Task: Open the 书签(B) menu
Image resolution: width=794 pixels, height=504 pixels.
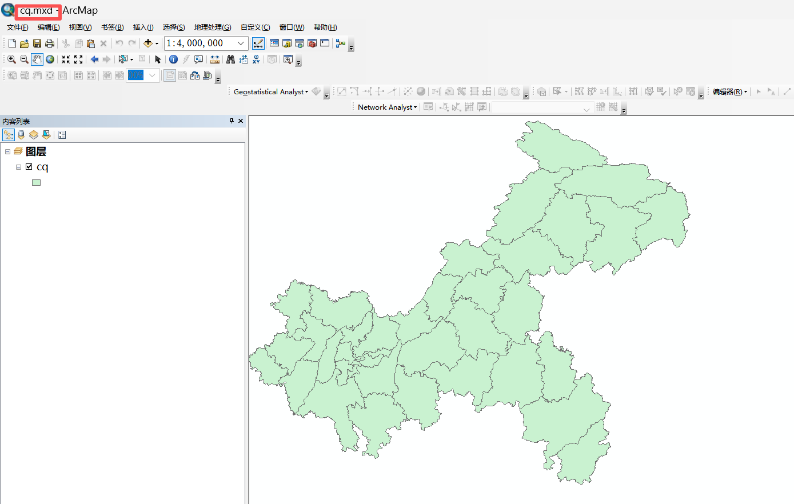Action: 112,27
